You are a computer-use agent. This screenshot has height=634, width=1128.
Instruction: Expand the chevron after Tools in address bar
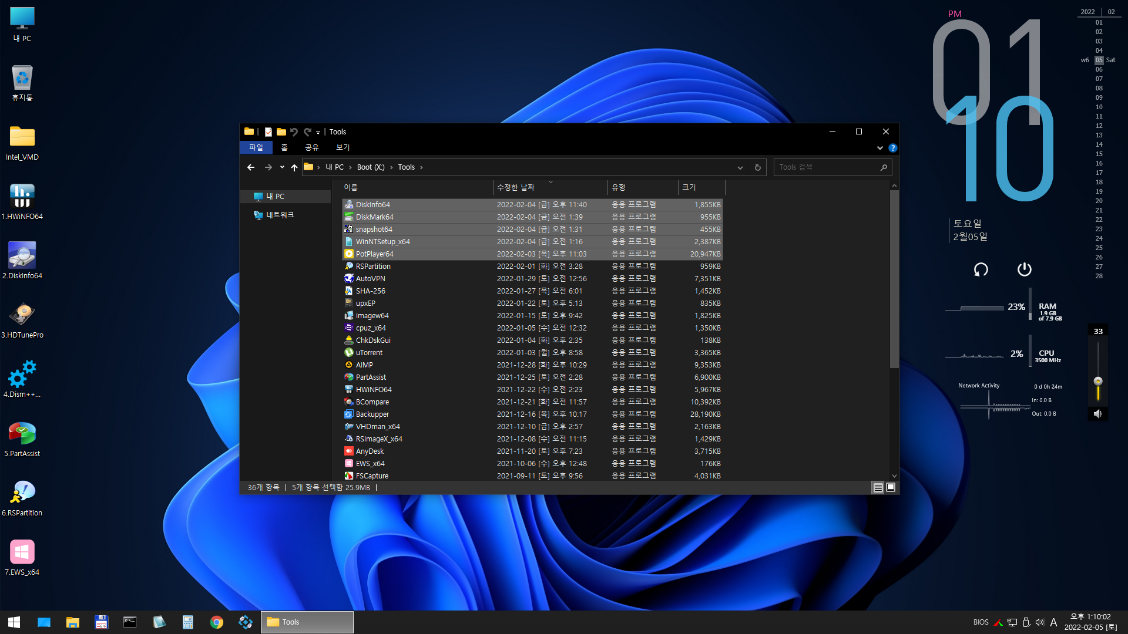pos(421,168)
